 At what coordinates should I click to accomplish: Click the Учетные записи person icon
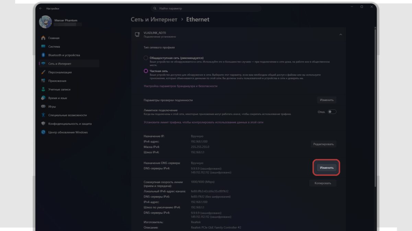pos(43,89)
